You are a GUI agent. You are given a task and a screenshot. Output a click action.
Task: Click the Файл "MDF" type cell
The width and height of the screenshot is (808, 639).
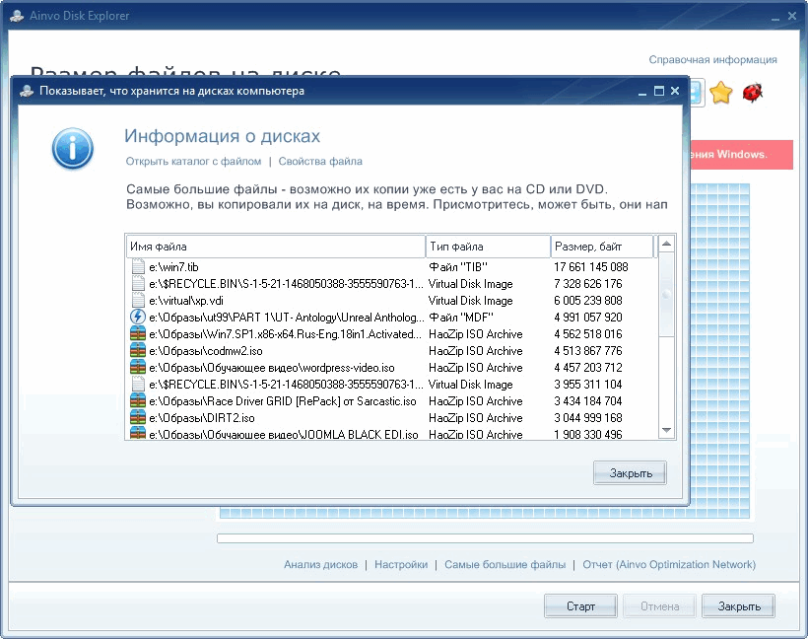coord(461,318)
